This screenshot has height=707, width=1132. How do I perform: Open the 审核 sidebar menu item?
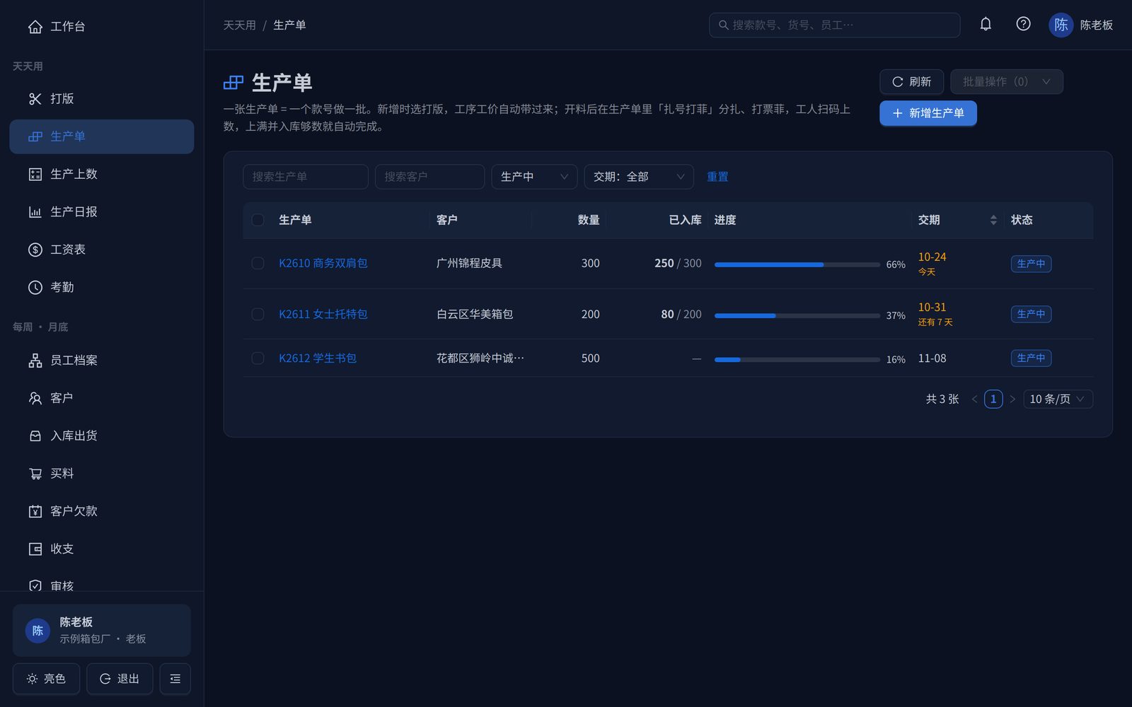102,586
